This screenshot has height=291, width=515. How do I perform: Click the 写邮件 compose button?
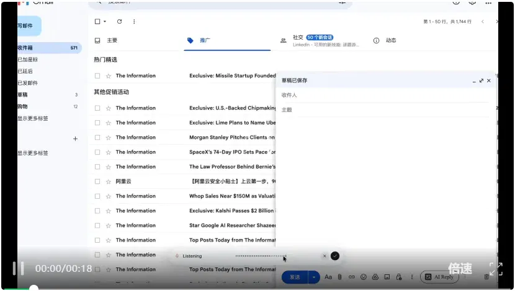pyautogui.click(x=30, y=26)
